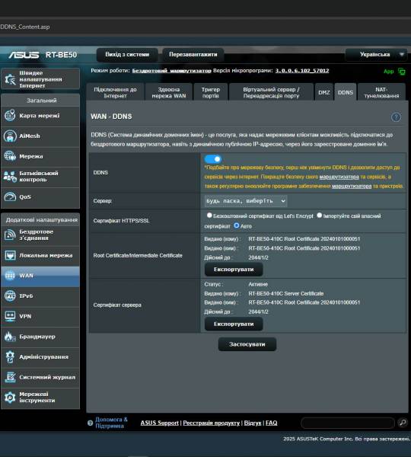411x457 pixels.
Task: Open the Сервер selection dropdown
Action: pyautogui.click(x=246, y=201)
